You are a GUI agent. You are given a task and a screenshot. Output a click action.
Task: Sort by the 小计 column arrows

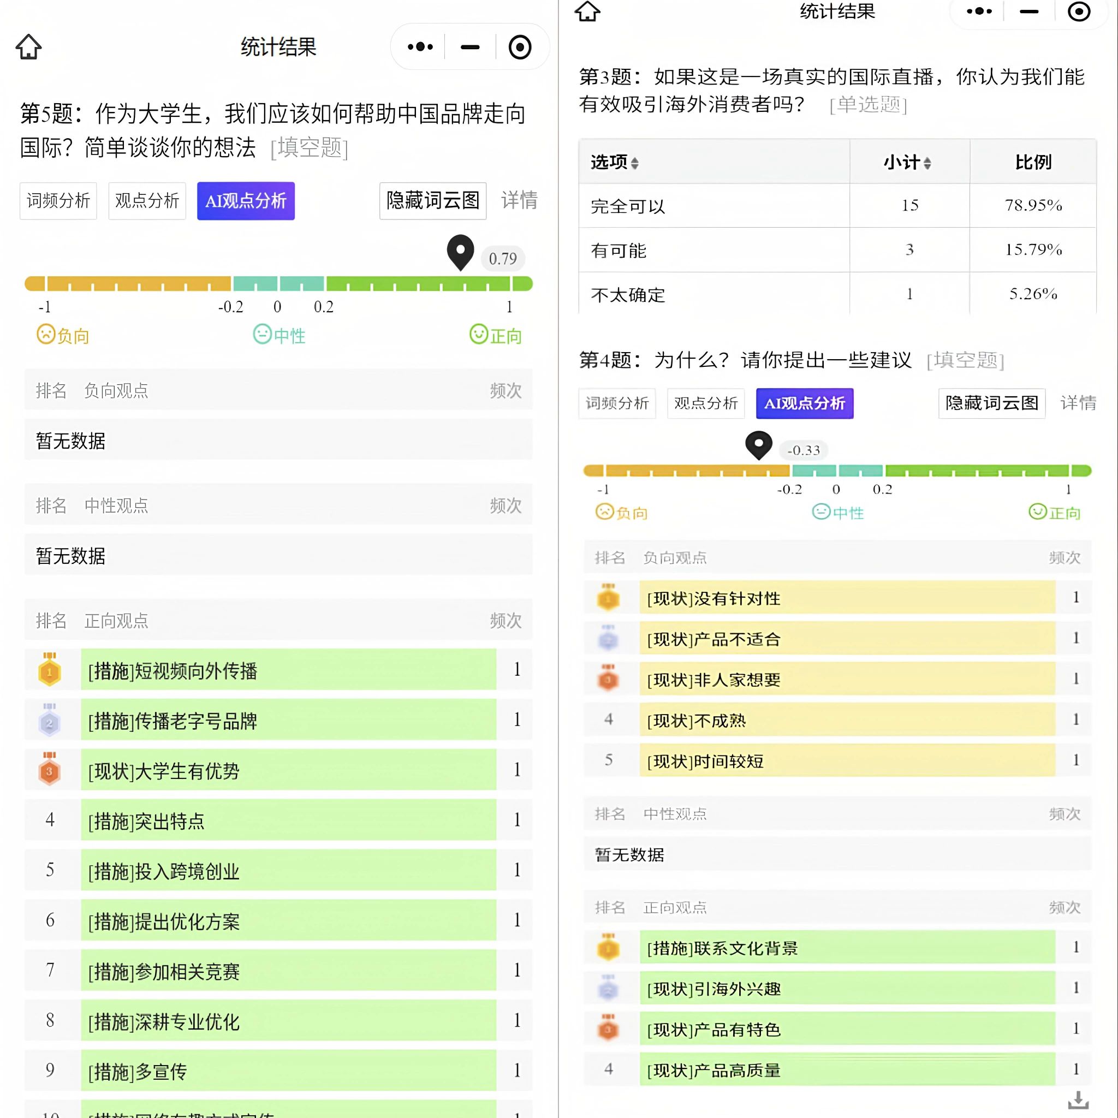(927, 163)
